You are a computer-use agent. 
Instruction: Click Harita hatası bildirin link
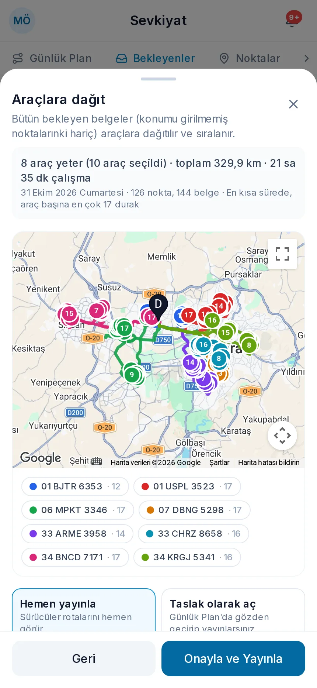269,462
